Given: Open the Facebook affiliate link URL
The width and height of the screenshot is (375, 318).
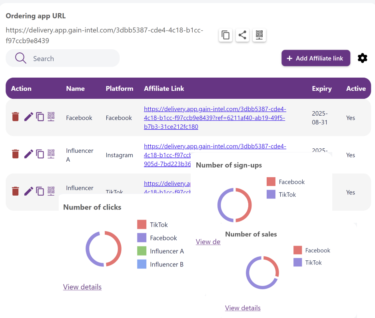Looking at the screenshot, I should point(215,118).
